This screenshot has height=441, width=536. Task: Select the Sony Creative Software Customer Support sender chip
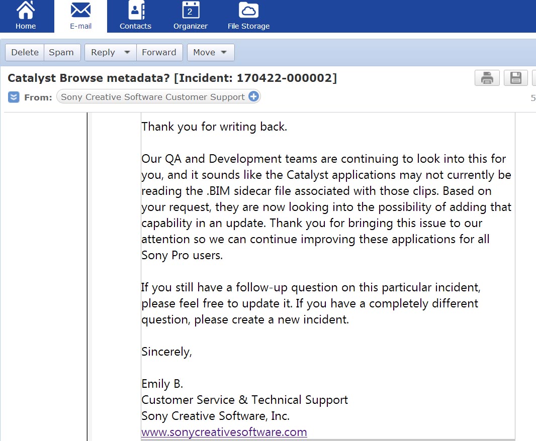[x=158, y=96]
